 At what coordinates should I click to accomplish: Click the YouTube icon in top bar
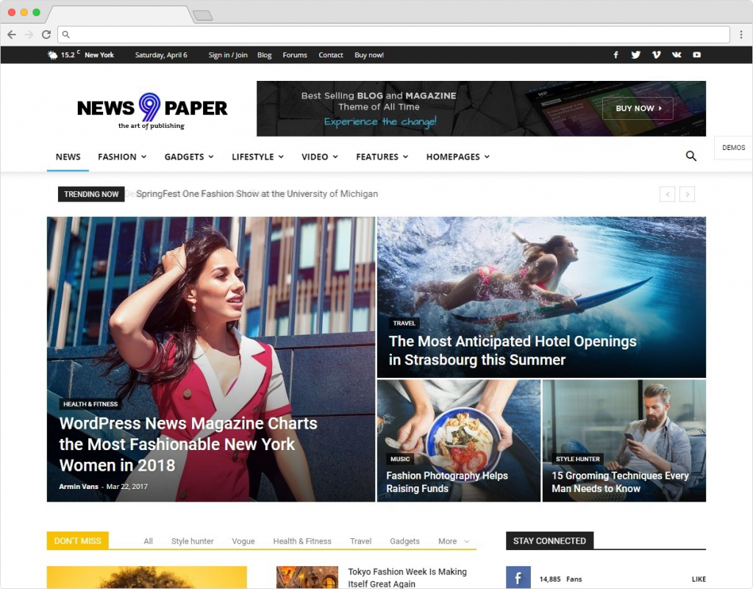(x=696, y=55)
